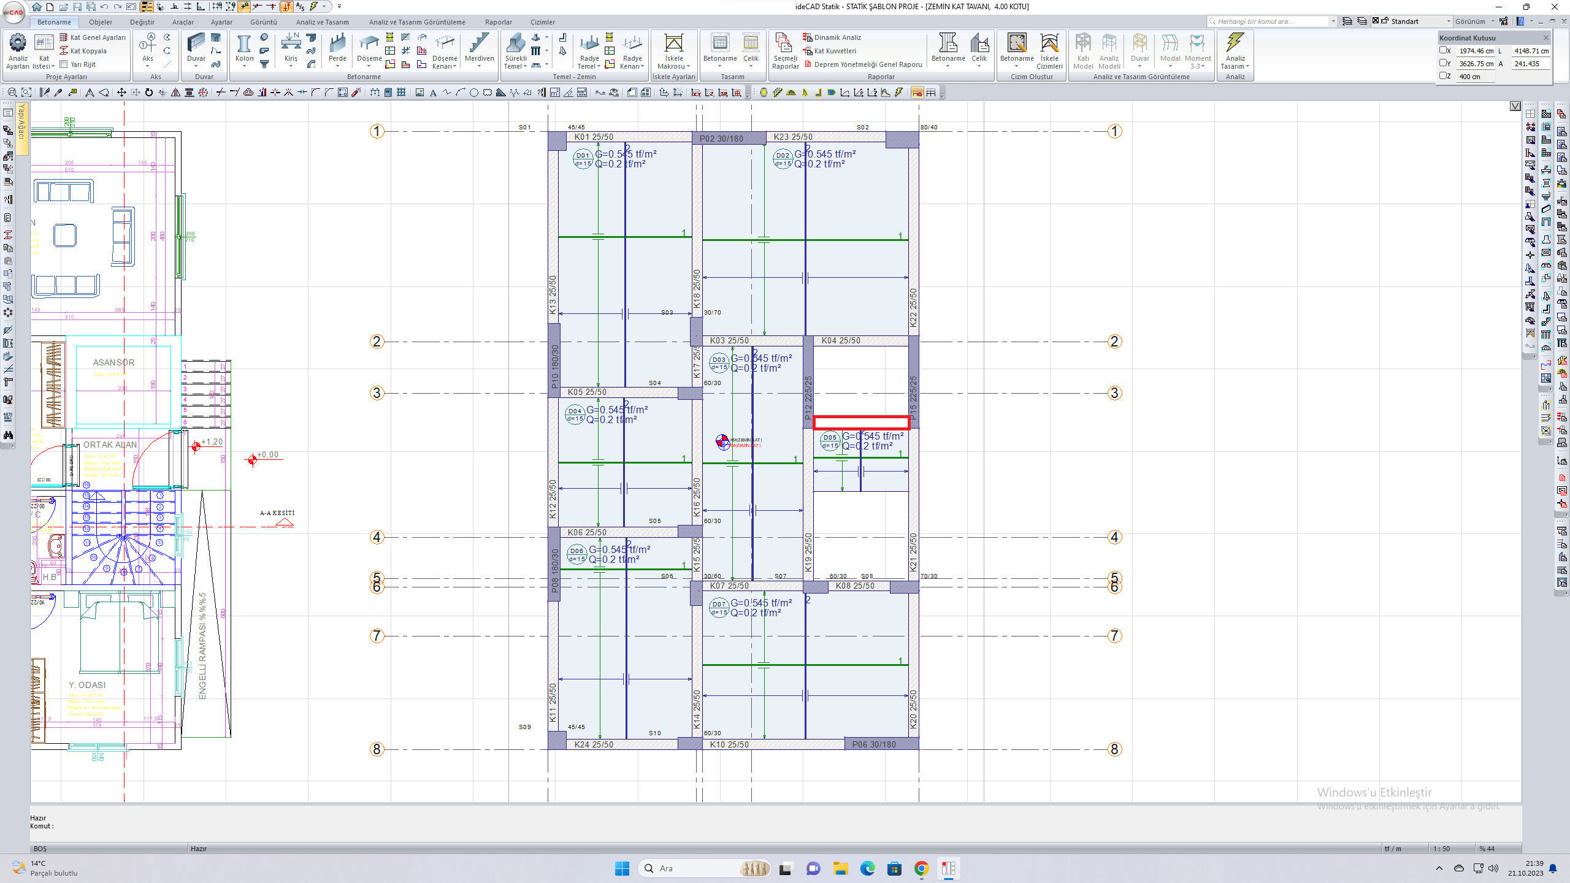Viewport: 1570px width, 883px height.
Task: Select the Perde (shear wall) tool icon
Action: coord(337,44)
